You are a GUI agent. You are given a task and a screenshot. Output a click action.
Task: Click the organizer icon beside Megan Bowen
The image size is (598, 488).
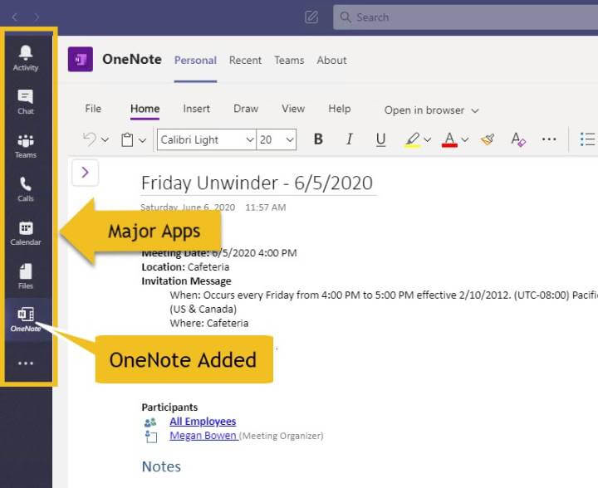pos(151,437)
